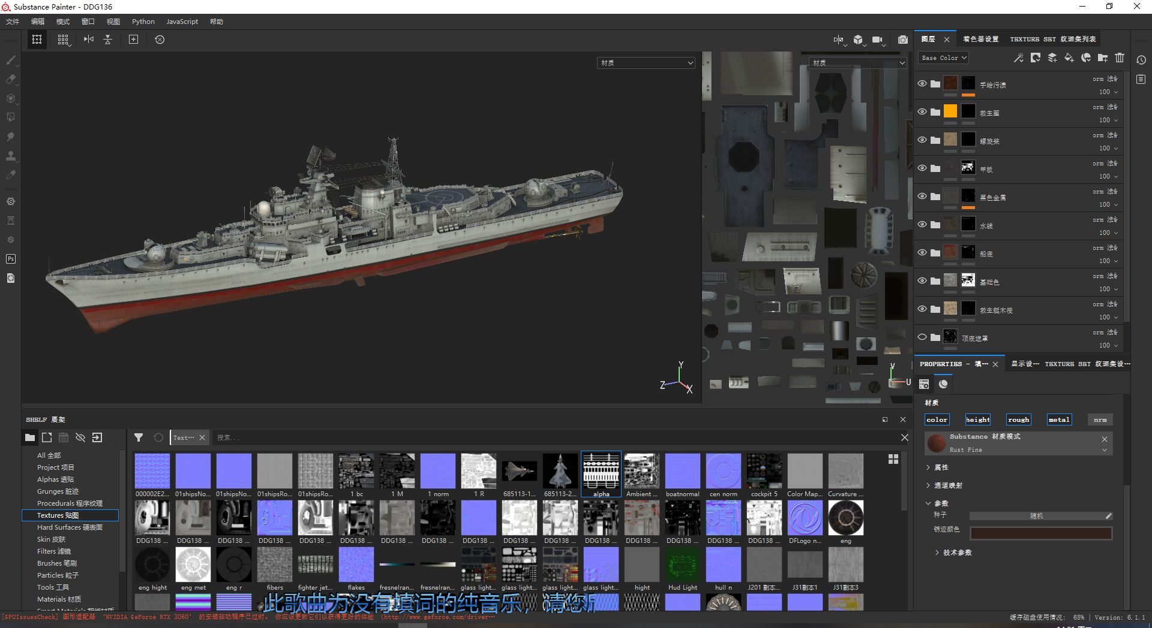Open the JavaScript menu
1152x628 pixels.
[182, 22]
